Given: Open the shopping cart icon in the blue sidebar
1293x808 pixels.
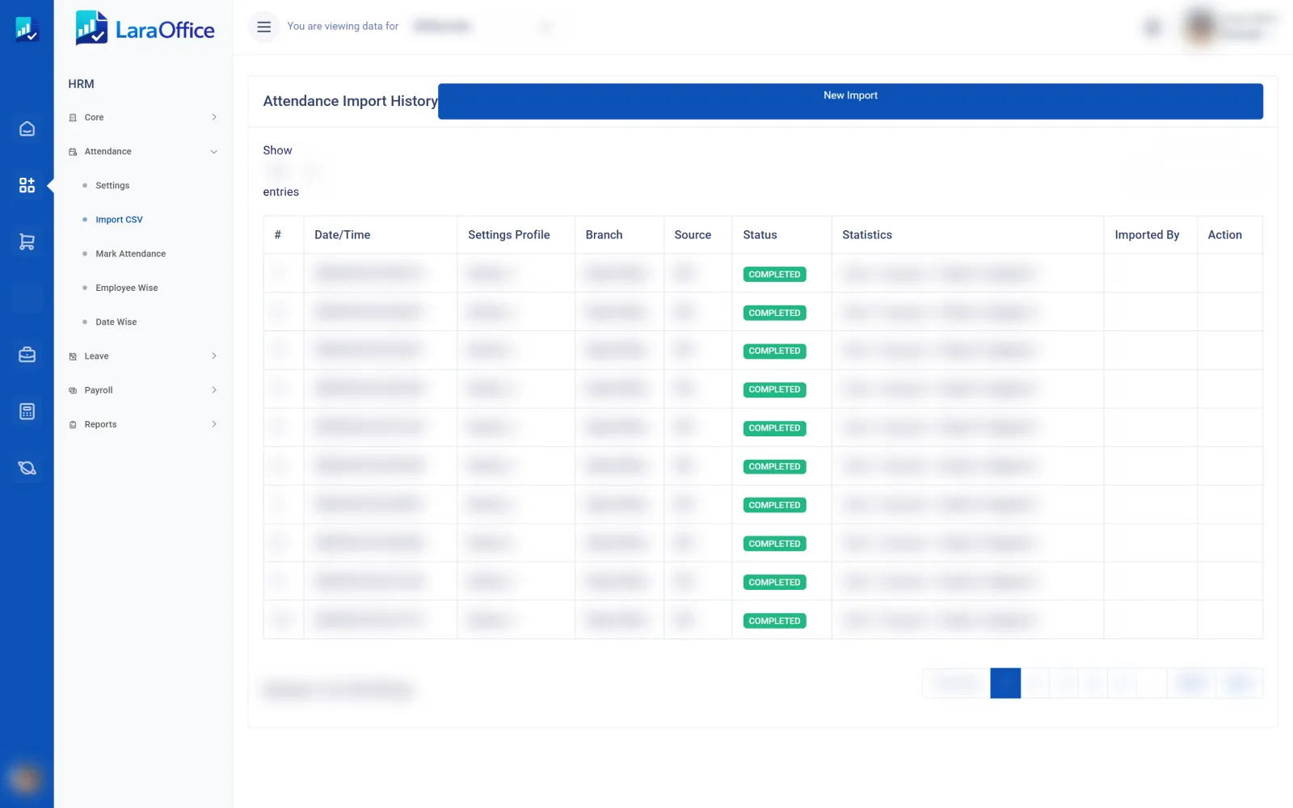Looking at the screenshot, I should tap(27, 242).
